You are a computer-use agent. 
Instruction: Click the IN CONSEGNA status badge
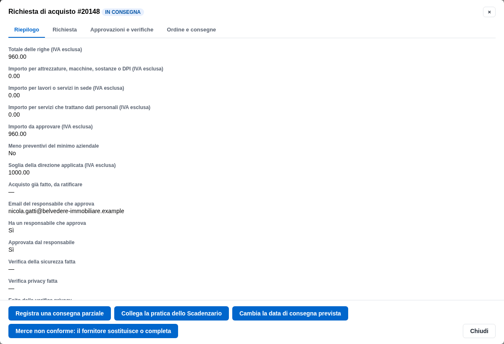click(123, 12)
